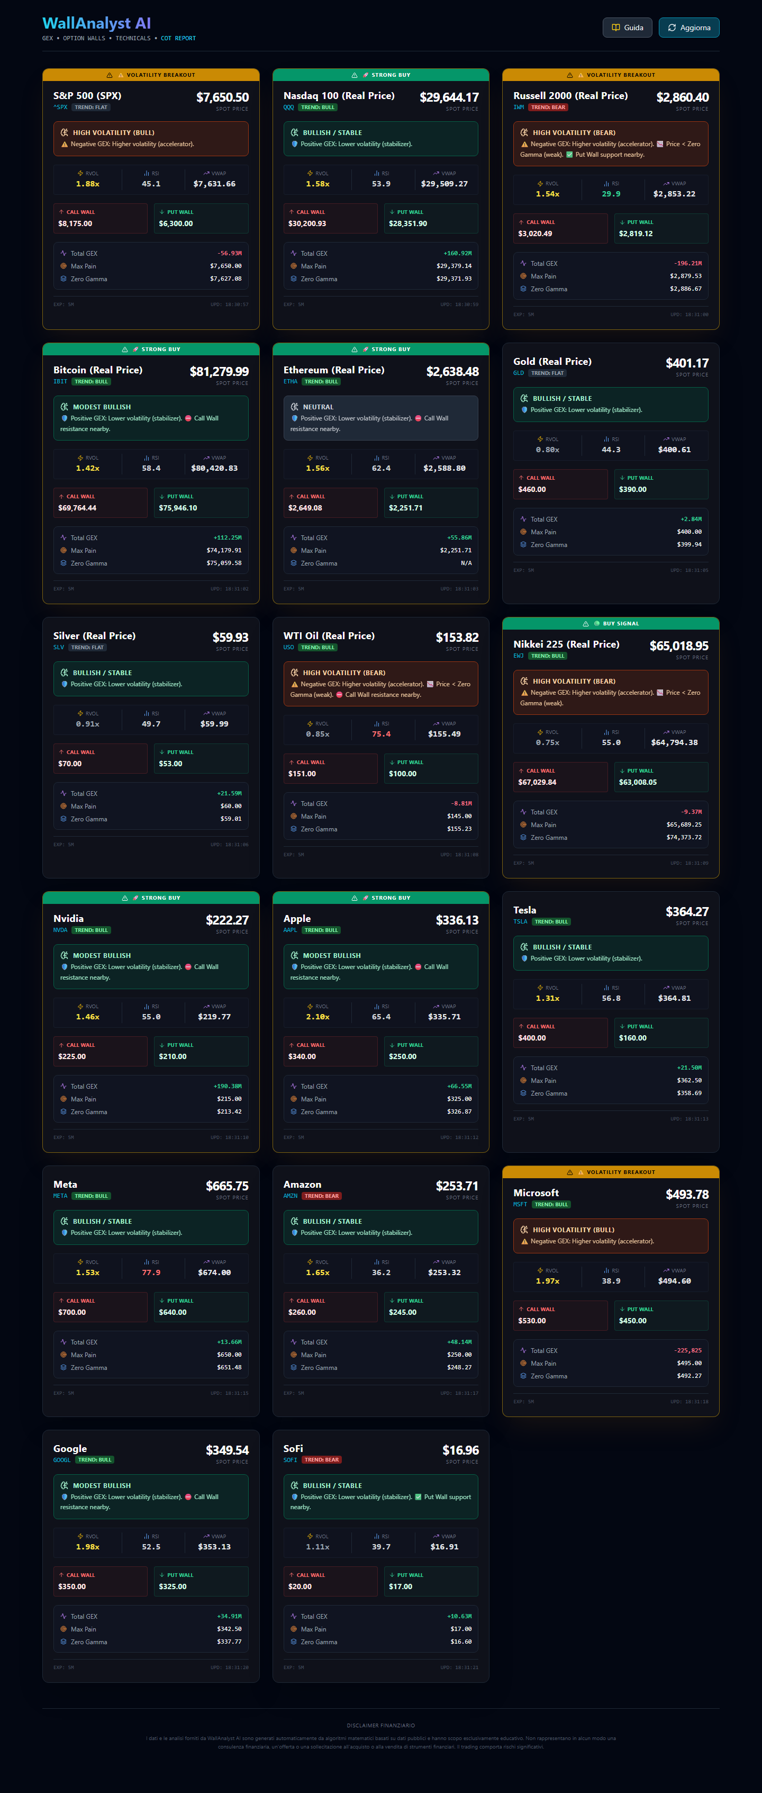Click the Disclaimer Finanziario heading
The height and width of the screenshot is (1793, 762).
coord(381,1725)
